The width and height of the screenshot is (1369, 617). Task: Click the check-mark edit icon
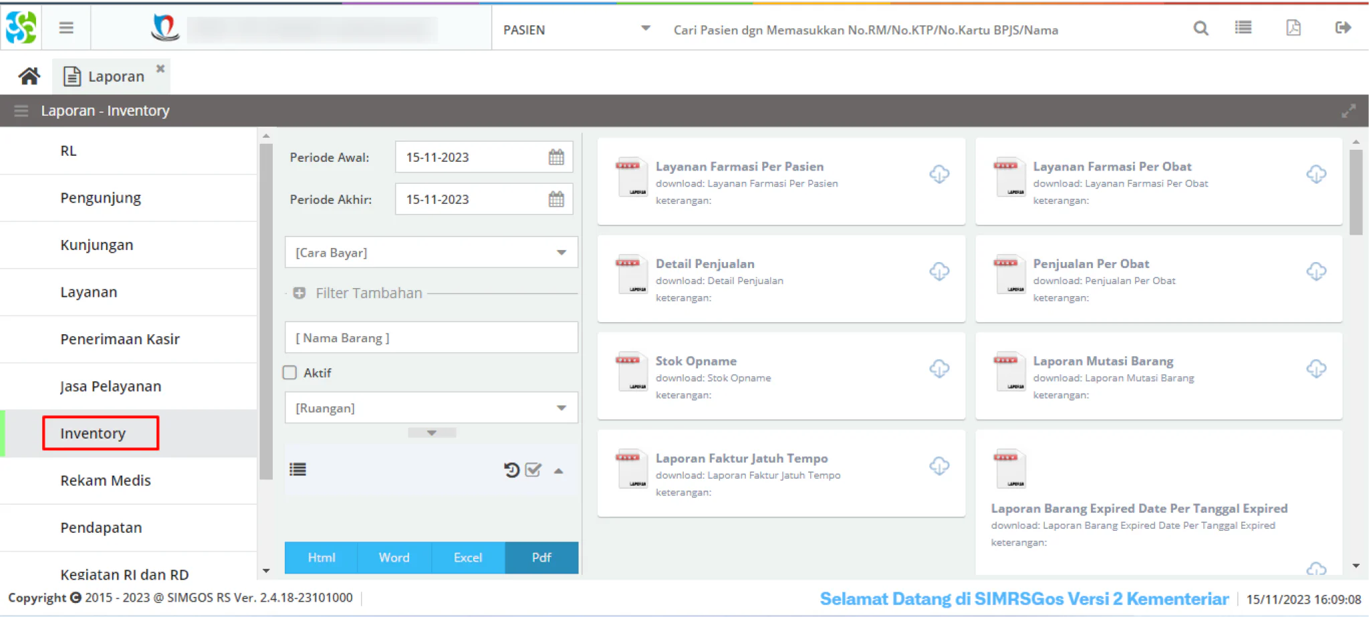point(533,470)
